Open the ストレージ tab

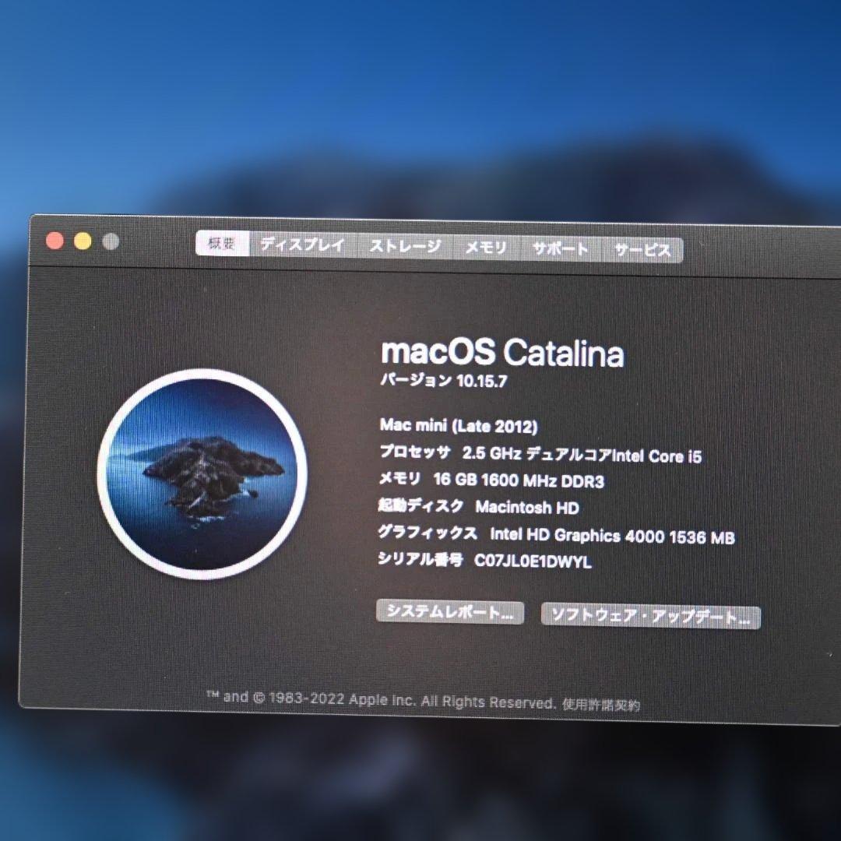coord(404,245)
